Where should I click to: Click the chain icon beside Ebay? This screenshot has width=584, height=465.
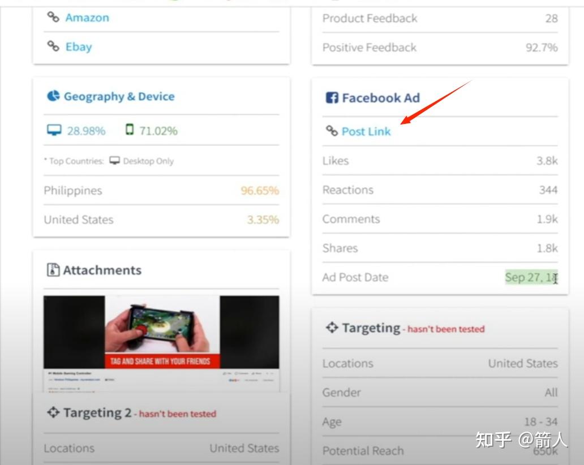[53, 46]
